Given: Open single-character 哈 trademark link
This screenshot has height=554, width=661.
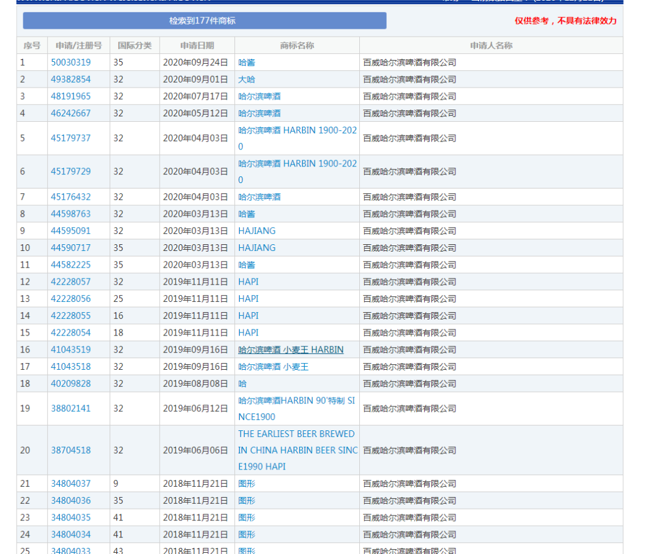Looking at the screenshot, I should 242,384.
